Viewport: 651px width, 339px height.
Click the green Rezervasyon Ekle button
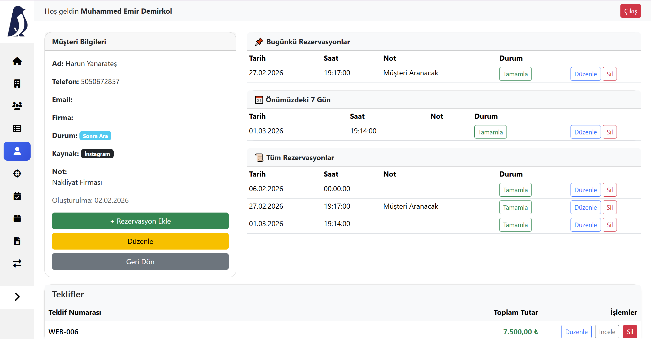pyautogui.click(x=140, y=221)
